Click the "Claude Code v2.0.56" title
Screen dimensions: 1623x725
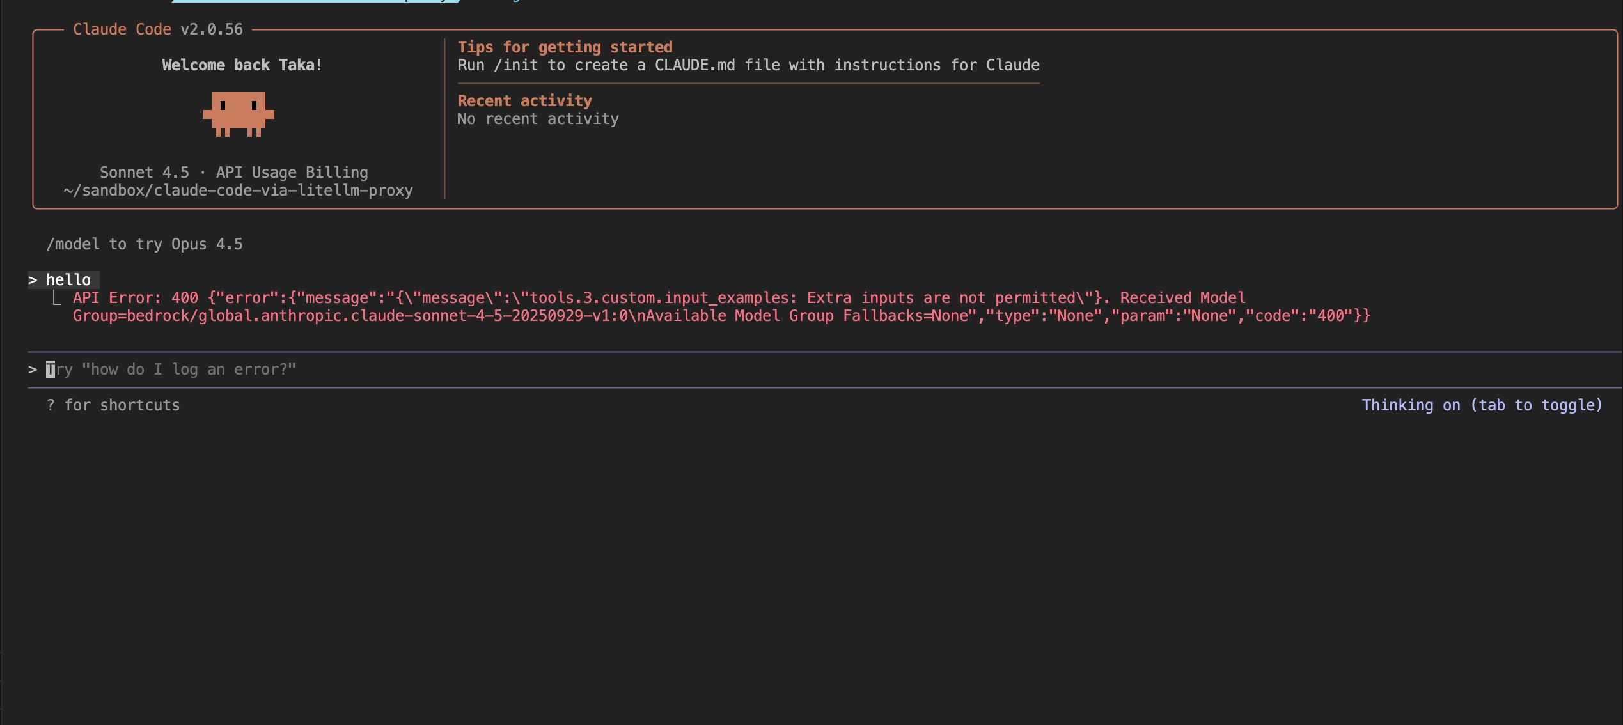[x=158, y=29]
